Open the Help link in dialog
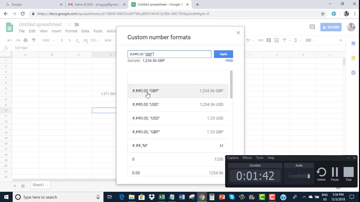Viewport: 360px width, 202px height. pos(229,60)
